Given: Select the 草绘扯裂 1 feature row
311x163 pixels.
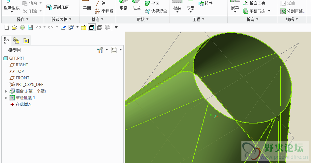Looking at the screenshot, I should point(22,98).
